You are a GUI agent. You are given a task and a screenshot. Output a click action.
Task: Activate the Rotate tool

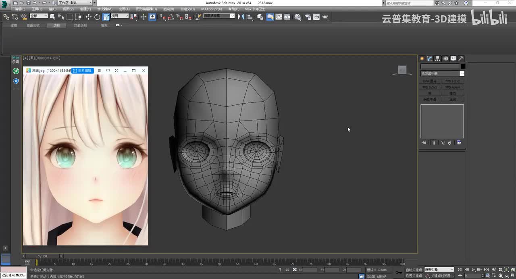click(97, 17)
